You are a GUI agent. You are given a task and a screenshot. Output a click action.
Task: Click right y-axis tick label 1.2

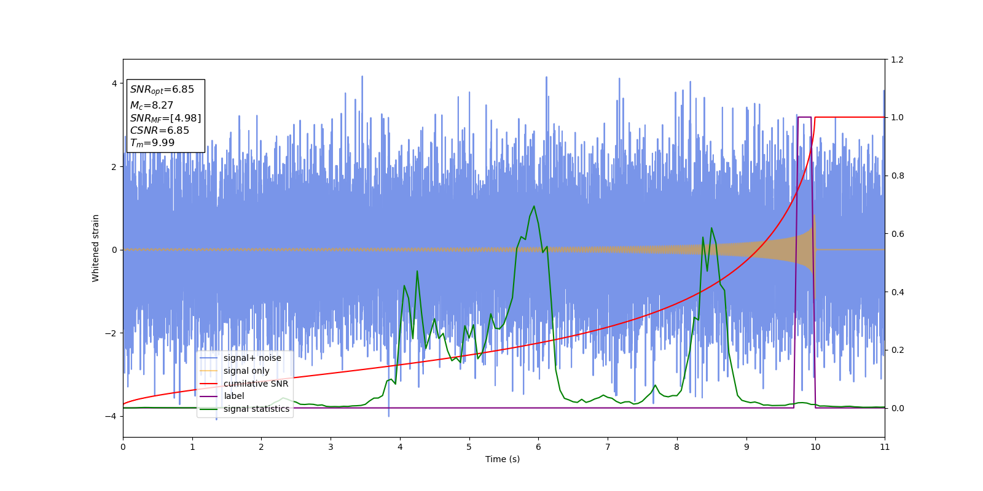point(897,60)
